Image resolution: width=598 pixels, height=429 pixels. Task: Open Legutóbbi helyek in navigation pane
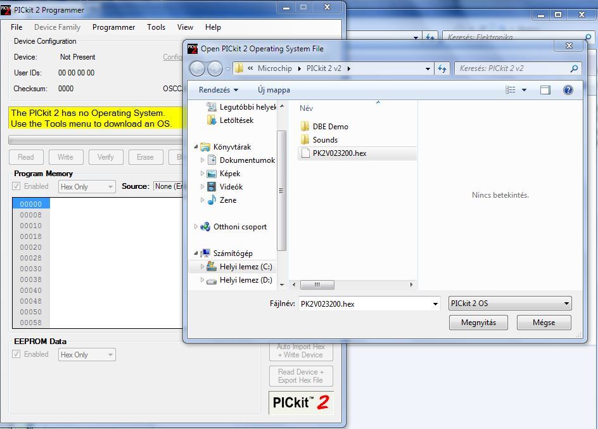(x=241, y=106)
